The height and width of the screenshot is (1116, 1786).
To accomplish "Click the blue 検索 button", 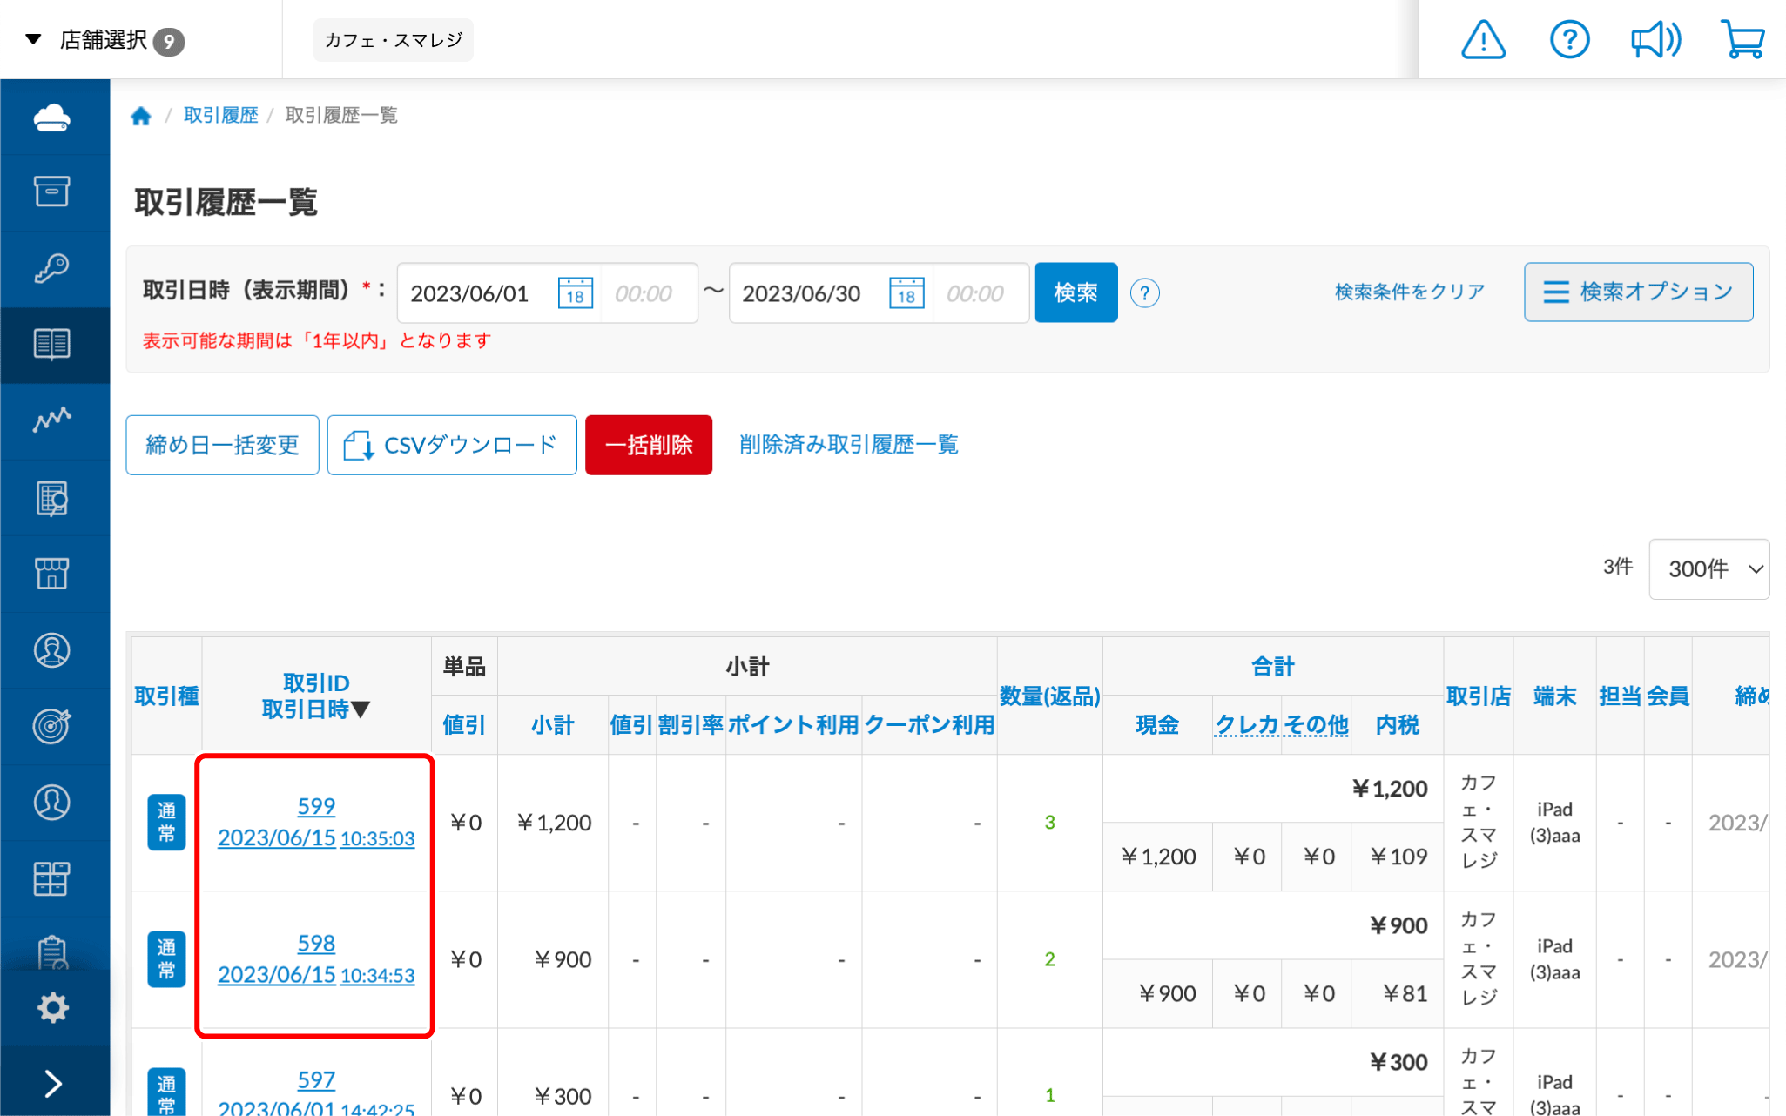I will (1075, 293).
